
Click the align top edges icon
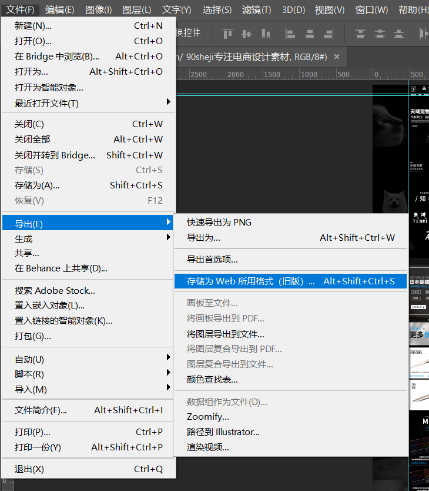(x=227, y=34)
